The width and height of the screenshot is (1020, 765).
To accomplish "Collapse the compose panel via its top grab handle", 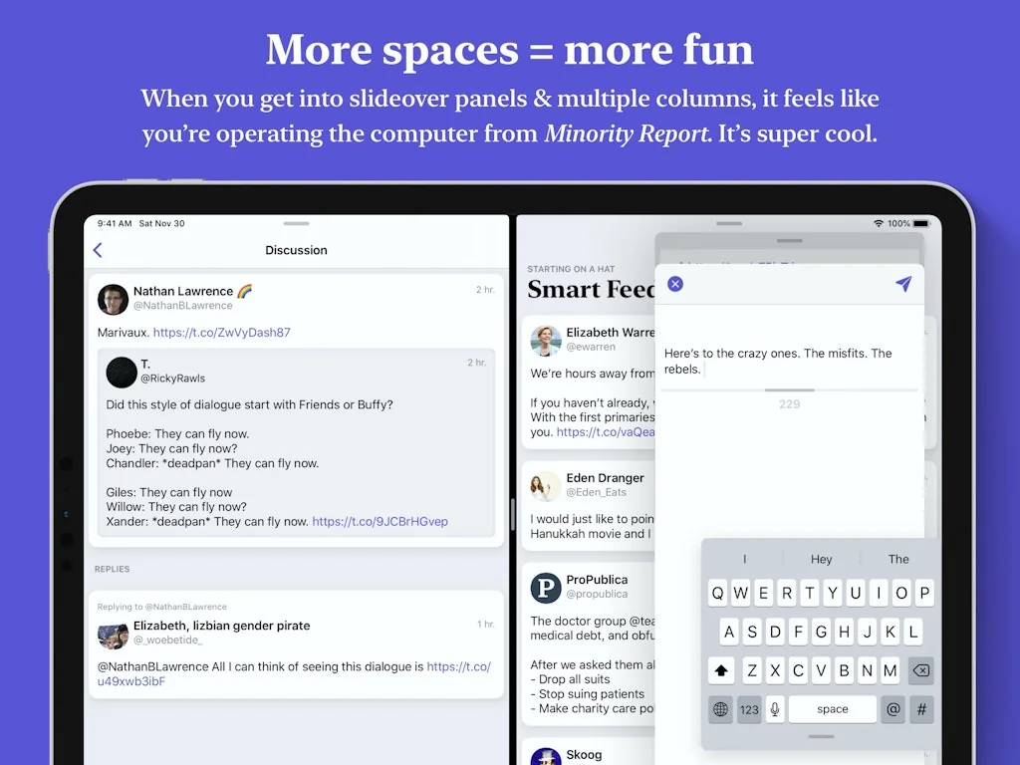I will [x=789, y=240].
